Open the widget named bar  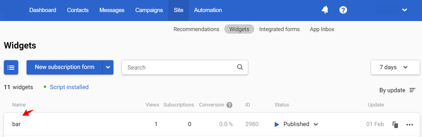pos(17,124)
